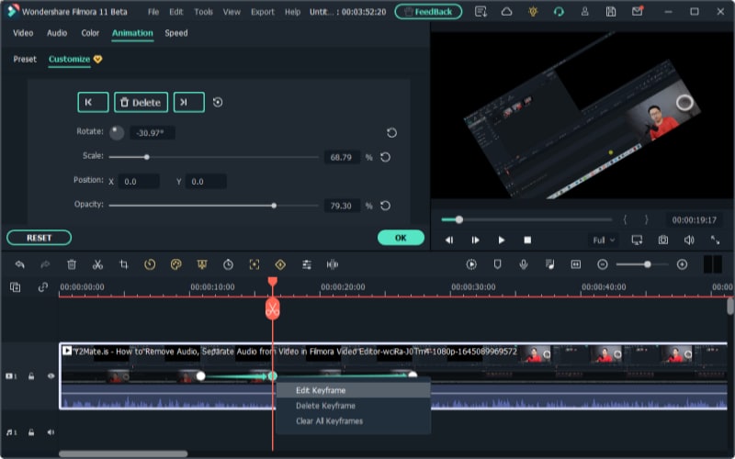Play the preview video
735x459 pixels.
click(x=501, y=240)
